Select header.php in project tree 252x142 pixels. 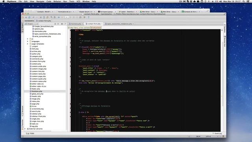point(36,96)
